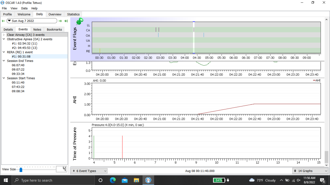Open the Cortana circle on the taskbar
This screenshot has width=330, height=185.
(x=100, y=180)
